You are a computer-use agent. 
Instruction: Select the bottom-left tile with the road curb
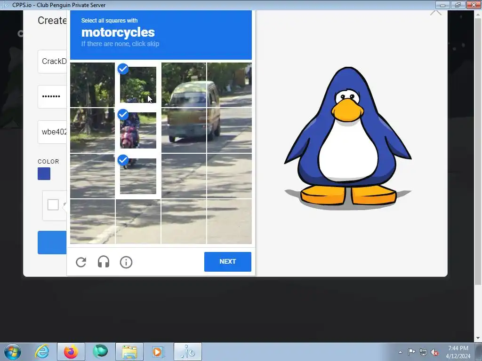(93, 222)
